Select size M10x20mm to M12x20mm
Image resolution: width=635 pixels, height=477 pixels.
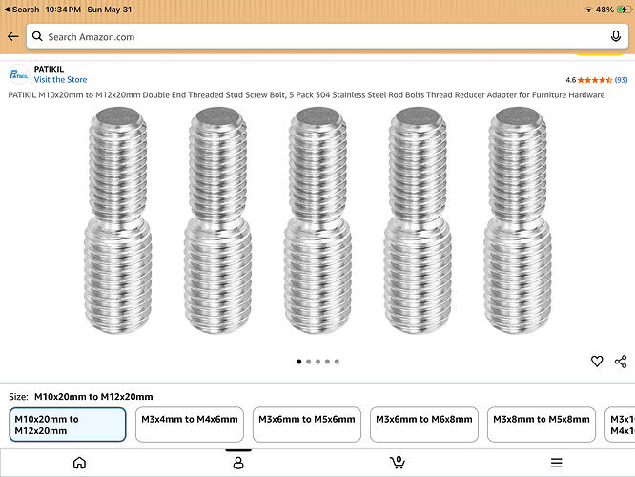(68, 425)
